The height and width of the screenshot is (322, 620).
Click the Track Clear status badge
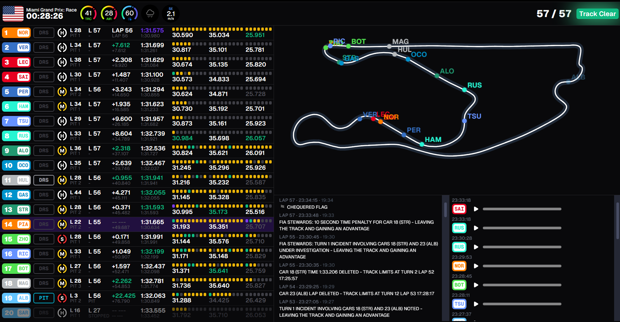click(x=597, y=14)
